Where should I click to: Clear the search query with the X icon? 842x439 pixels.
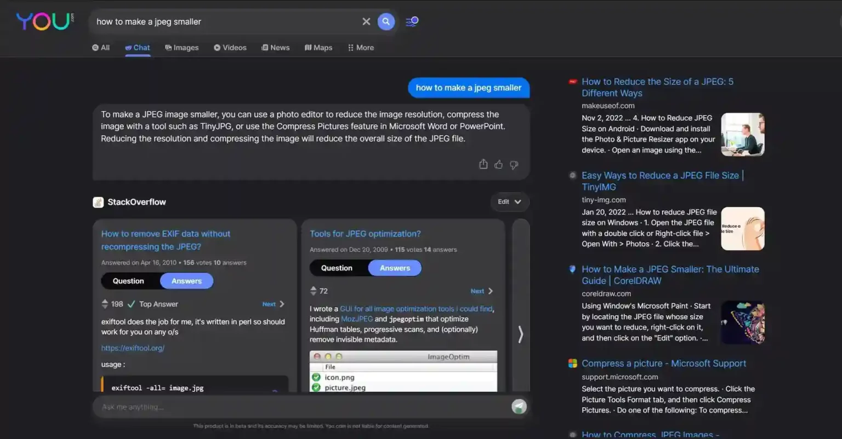point(366,21)
